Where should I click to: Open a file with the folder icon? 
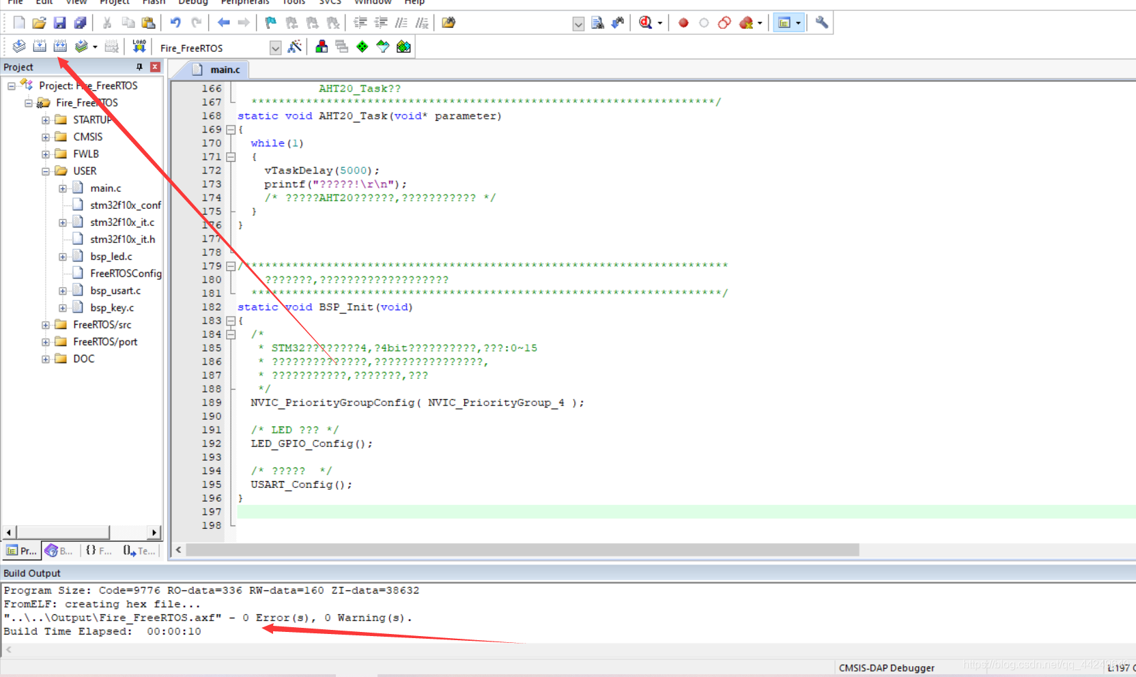click(39, 23)
